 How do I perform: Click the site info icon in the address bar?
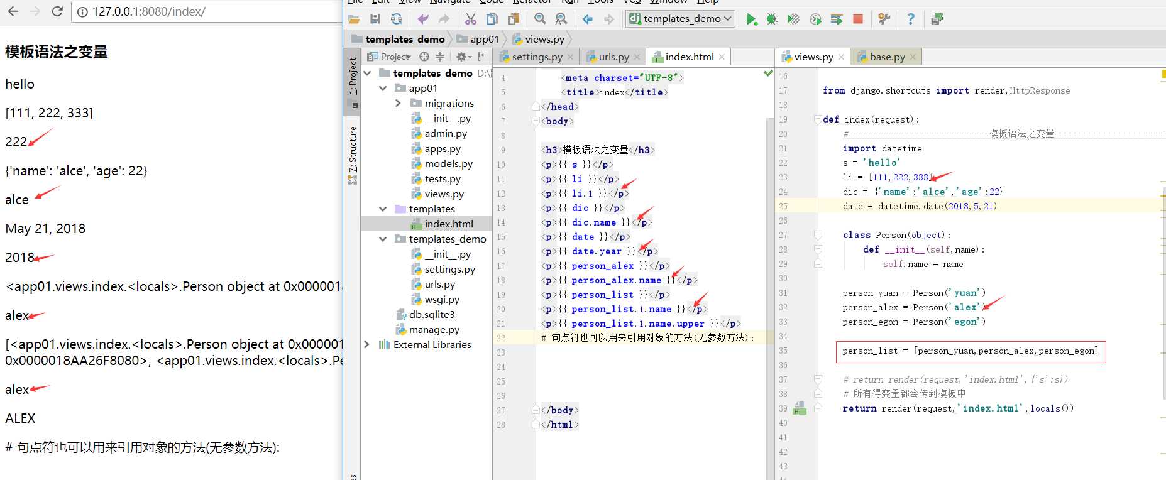tap(82, 11)
